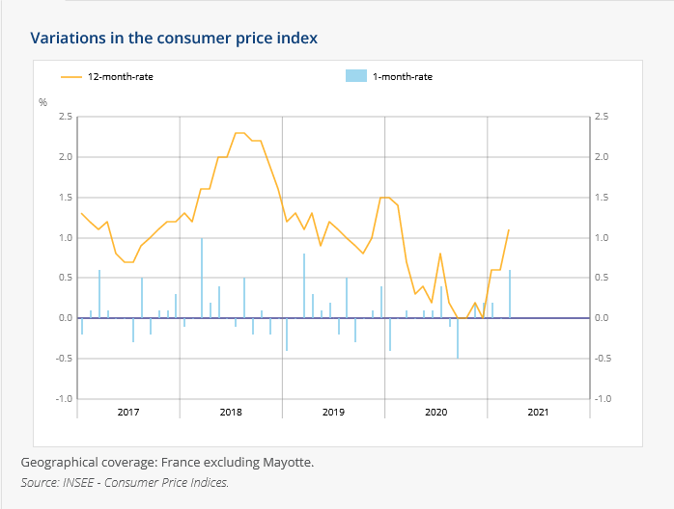Image resolution: width=674 pixels, height=509 pixels.
Task: Click the 2021 year label on the axis
Action: 538,413
